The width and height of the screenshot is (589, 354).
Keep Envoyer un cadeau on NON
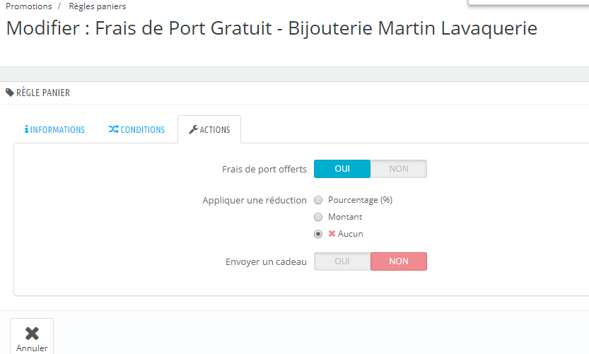point(399,261)
